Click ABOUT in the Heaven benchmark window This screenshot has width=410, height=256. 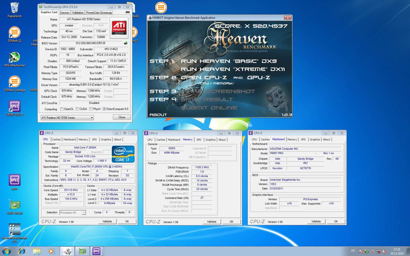click(158, 115)
